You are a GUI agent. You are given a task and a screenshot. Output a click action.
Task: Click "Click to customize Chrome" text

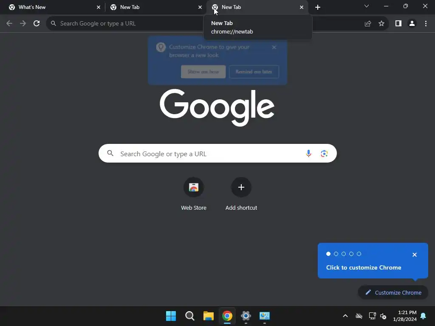pyautogui.click(x=364, y=267)
